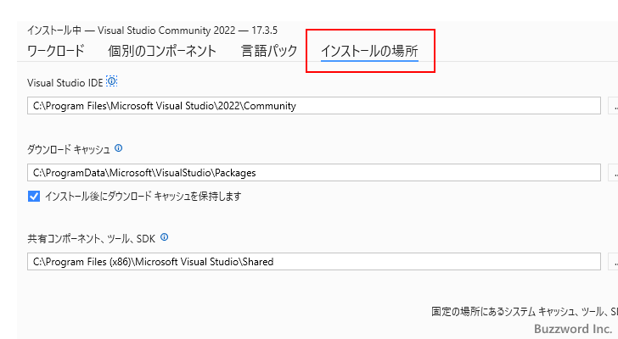Click the 固定の場所にあるシステム キャッシュ note text

[x=525, y=312]
